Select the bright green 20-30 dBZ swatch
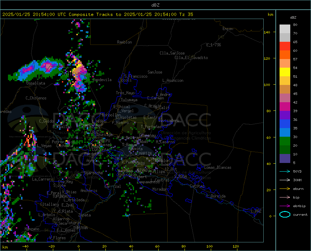The width and height of the screenshot is (311, 251). 285,141
